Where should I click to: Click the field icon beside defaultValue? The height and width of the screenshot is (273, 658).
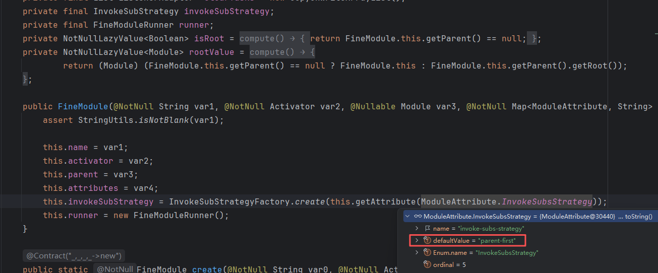427,241
